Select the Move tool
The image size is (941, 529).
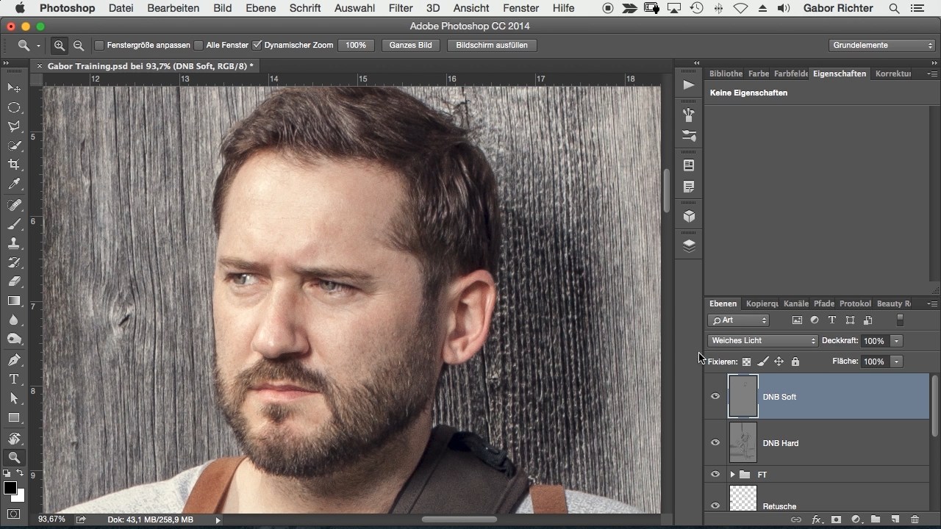pyautogui.click(x=14, y=88)
